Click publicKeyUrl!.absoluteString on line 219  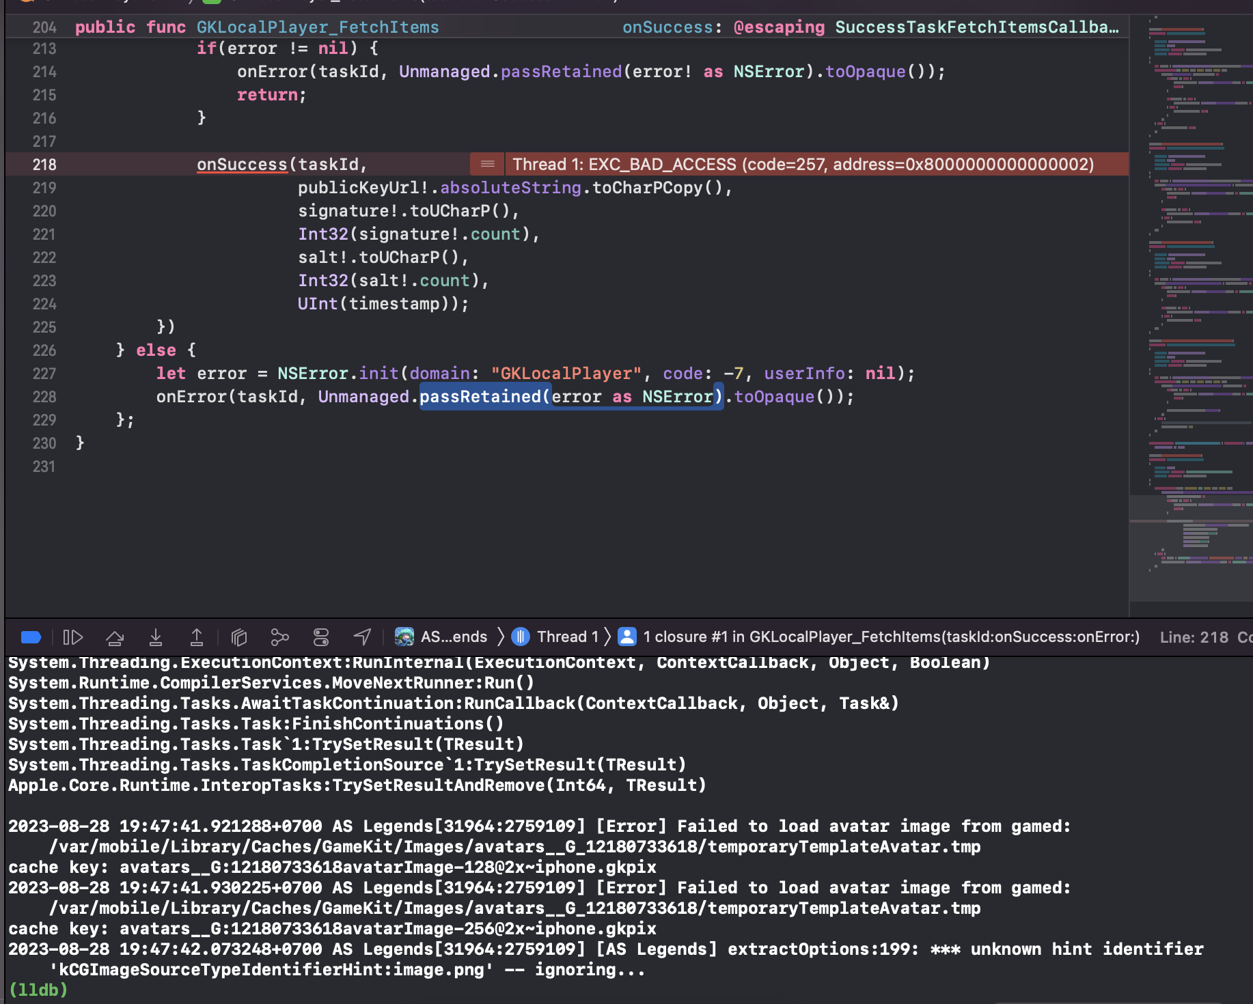[439, 188]
